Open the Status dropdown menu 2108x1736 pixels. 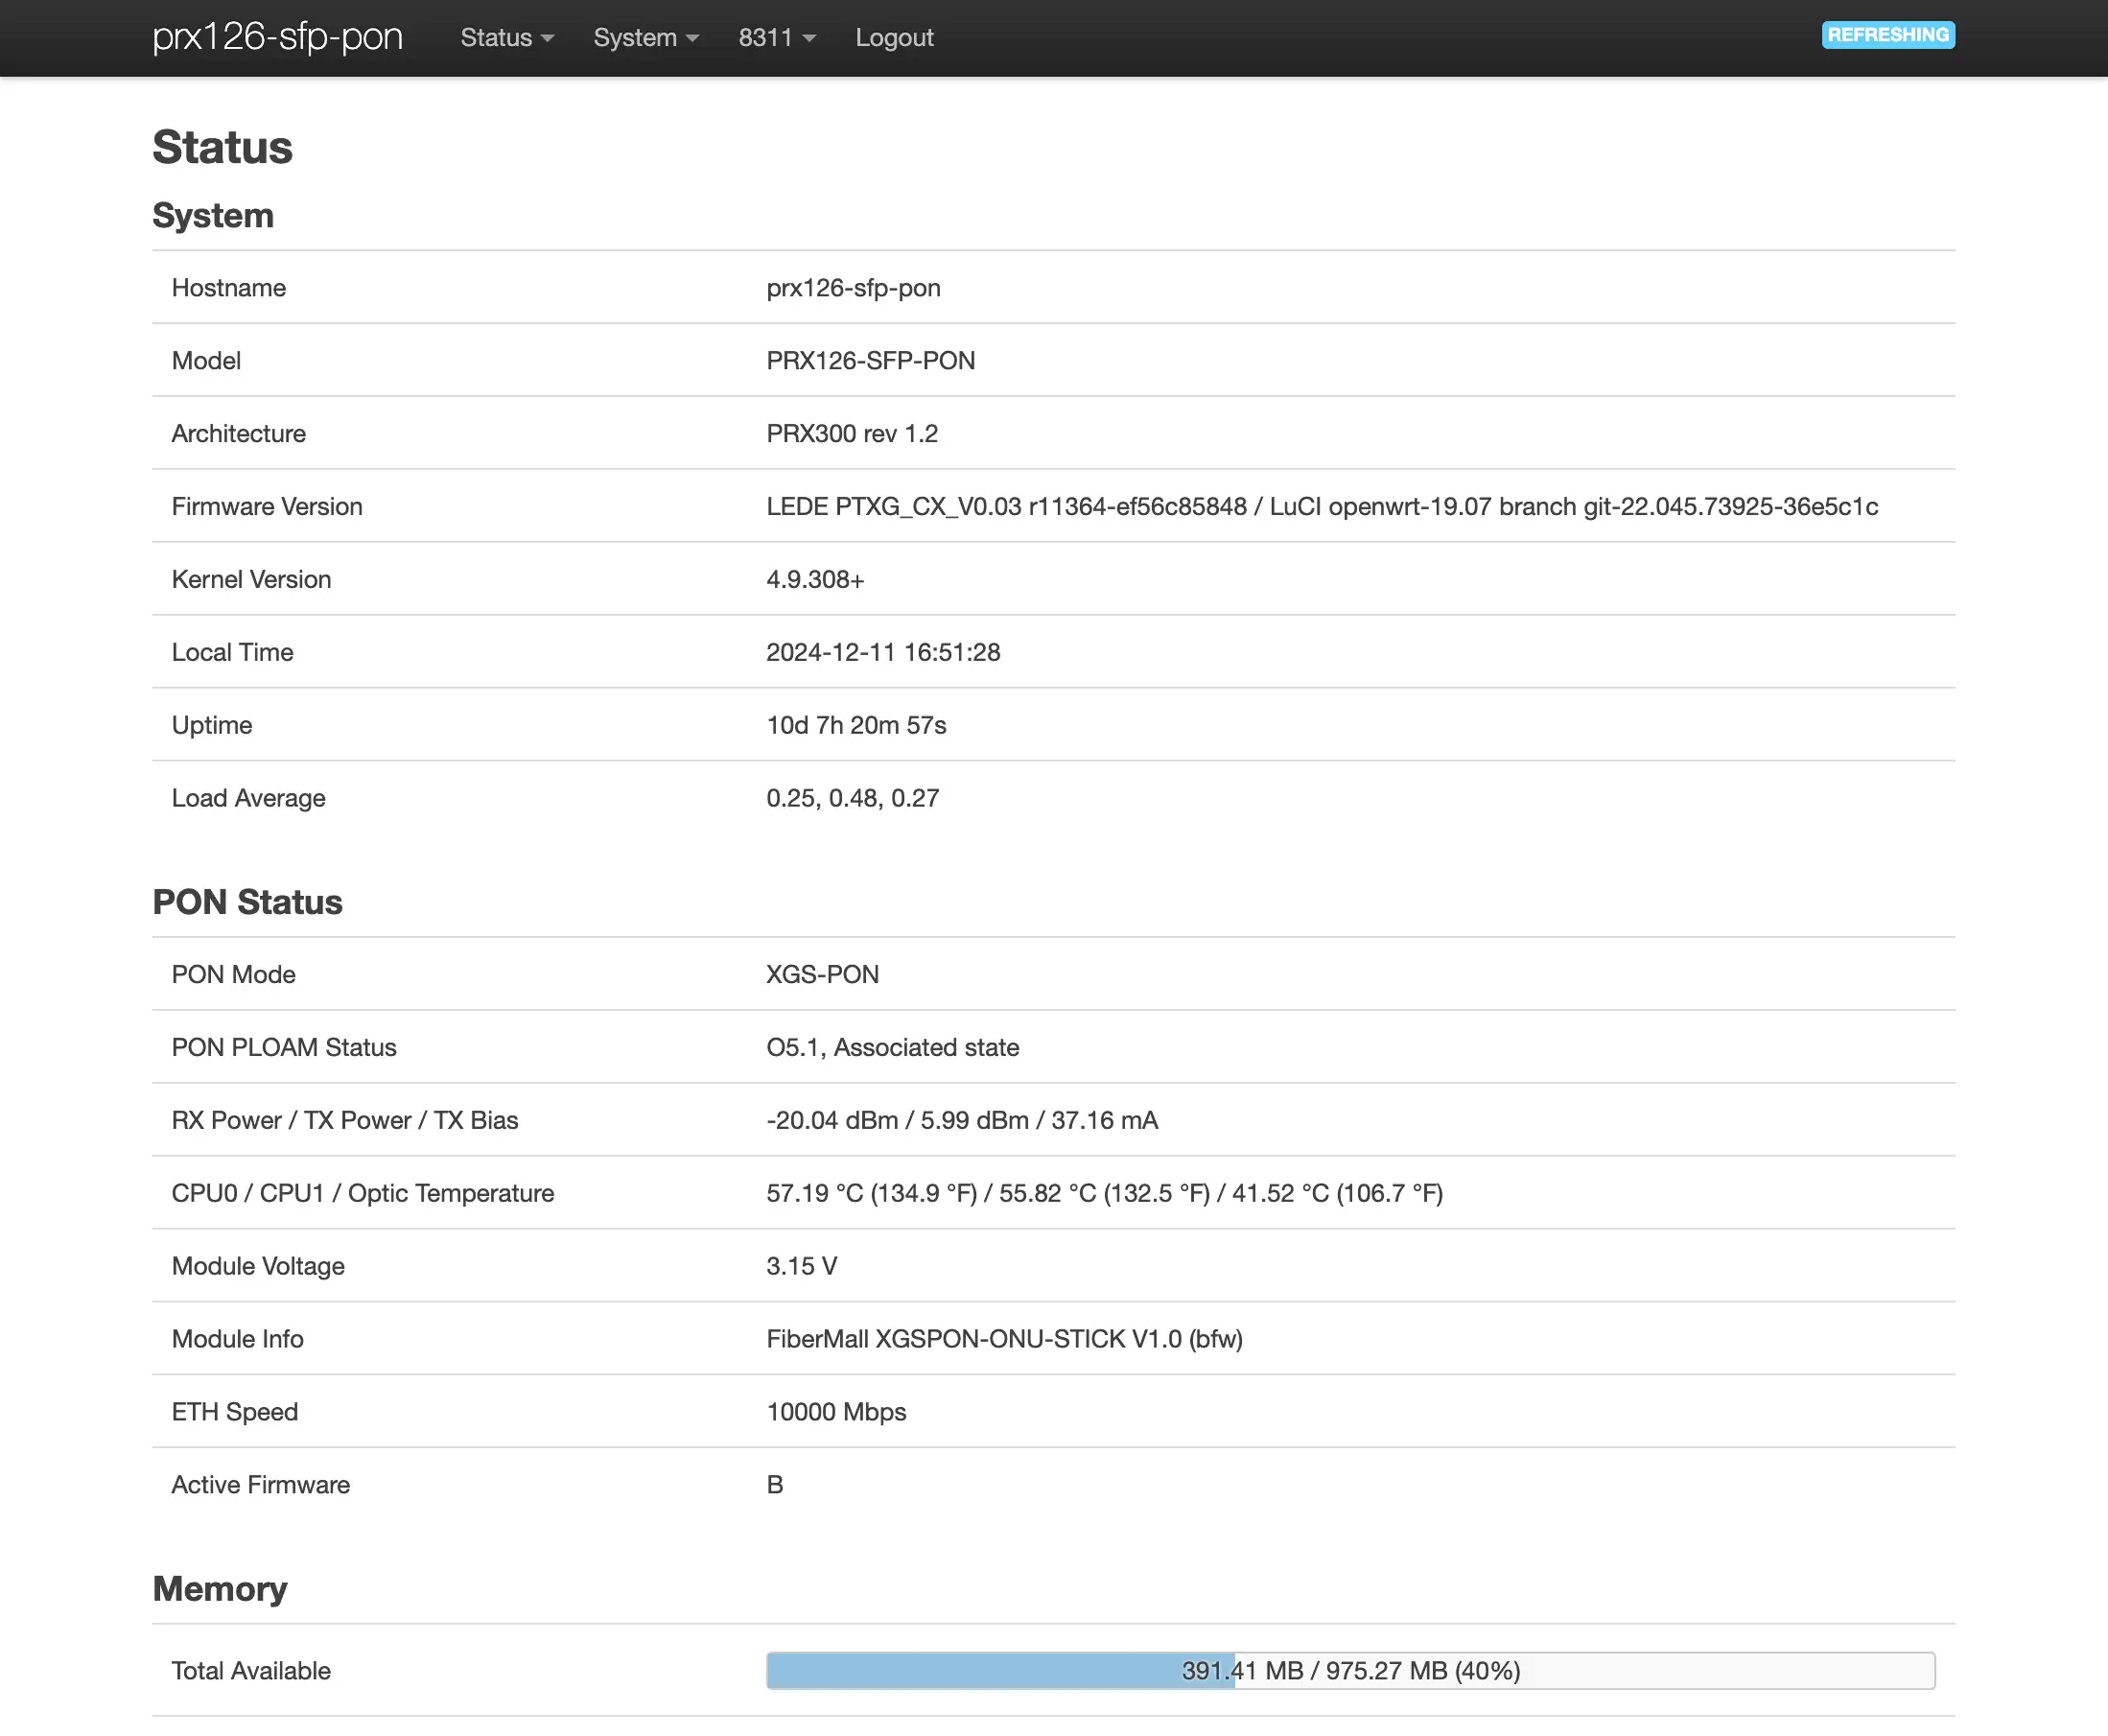(x=506, y=38)
